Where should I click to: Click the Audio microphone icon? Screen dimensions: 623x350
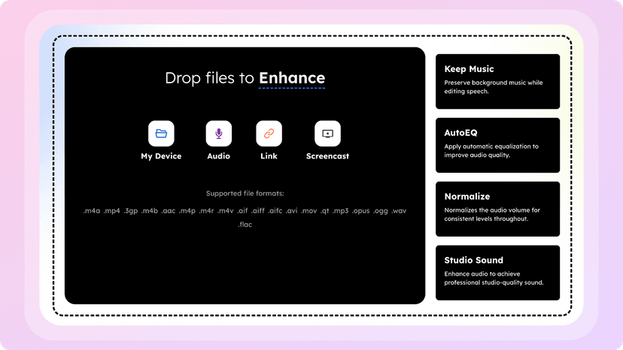(218, 134)
